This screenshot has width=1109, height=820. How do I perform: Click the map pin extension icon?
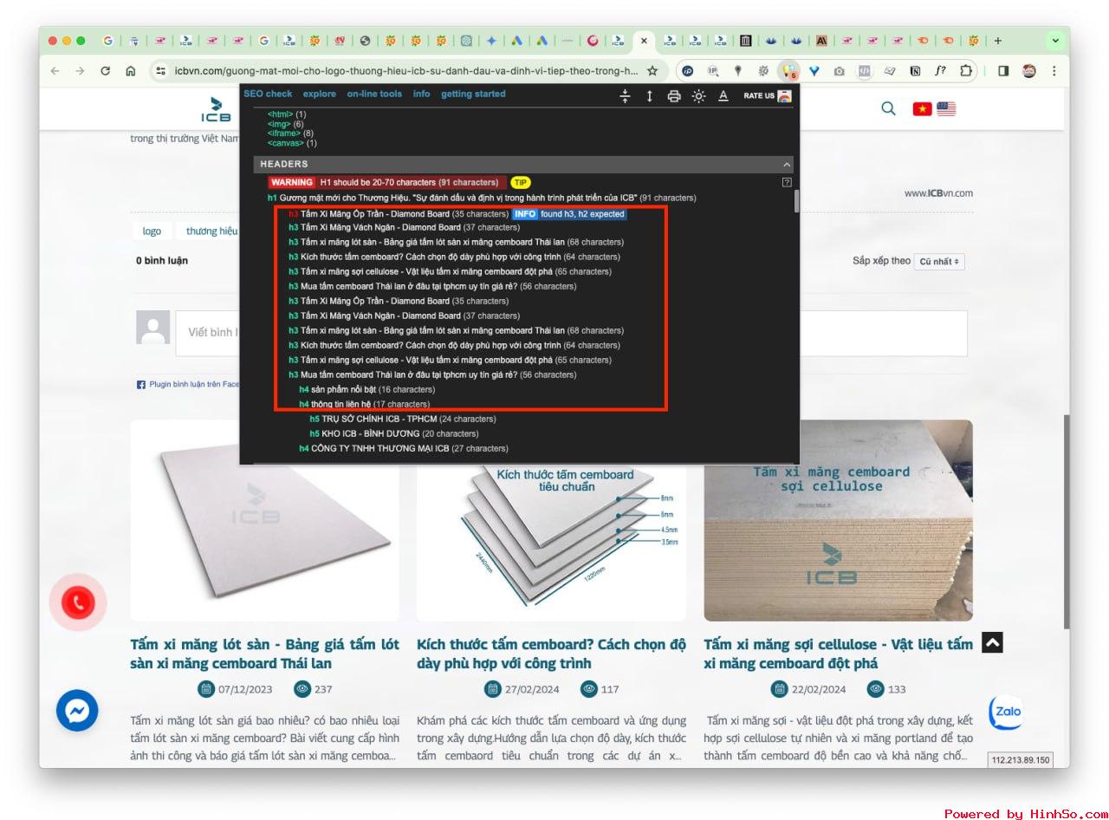[x=737, y=71]
